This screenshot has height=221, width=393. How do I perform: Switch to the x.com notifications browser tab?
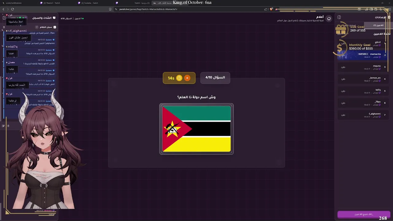(x=18, y=3)
